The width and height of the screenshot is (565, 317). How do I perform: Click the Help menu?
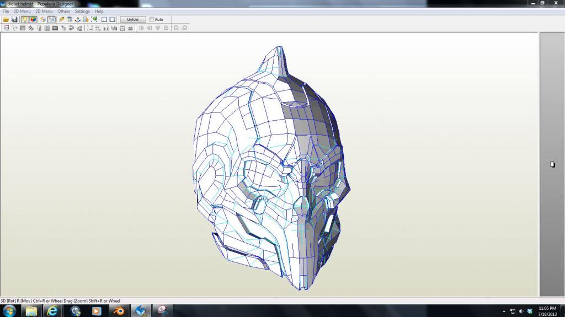coord(99,11)
